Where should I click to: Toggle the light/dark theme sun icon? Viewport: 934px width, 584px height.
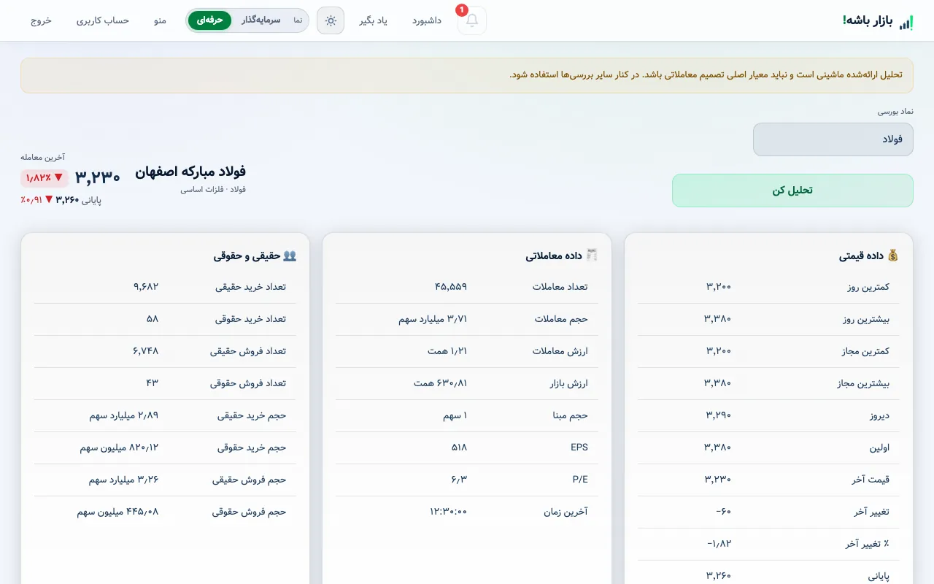coord(331,20)
